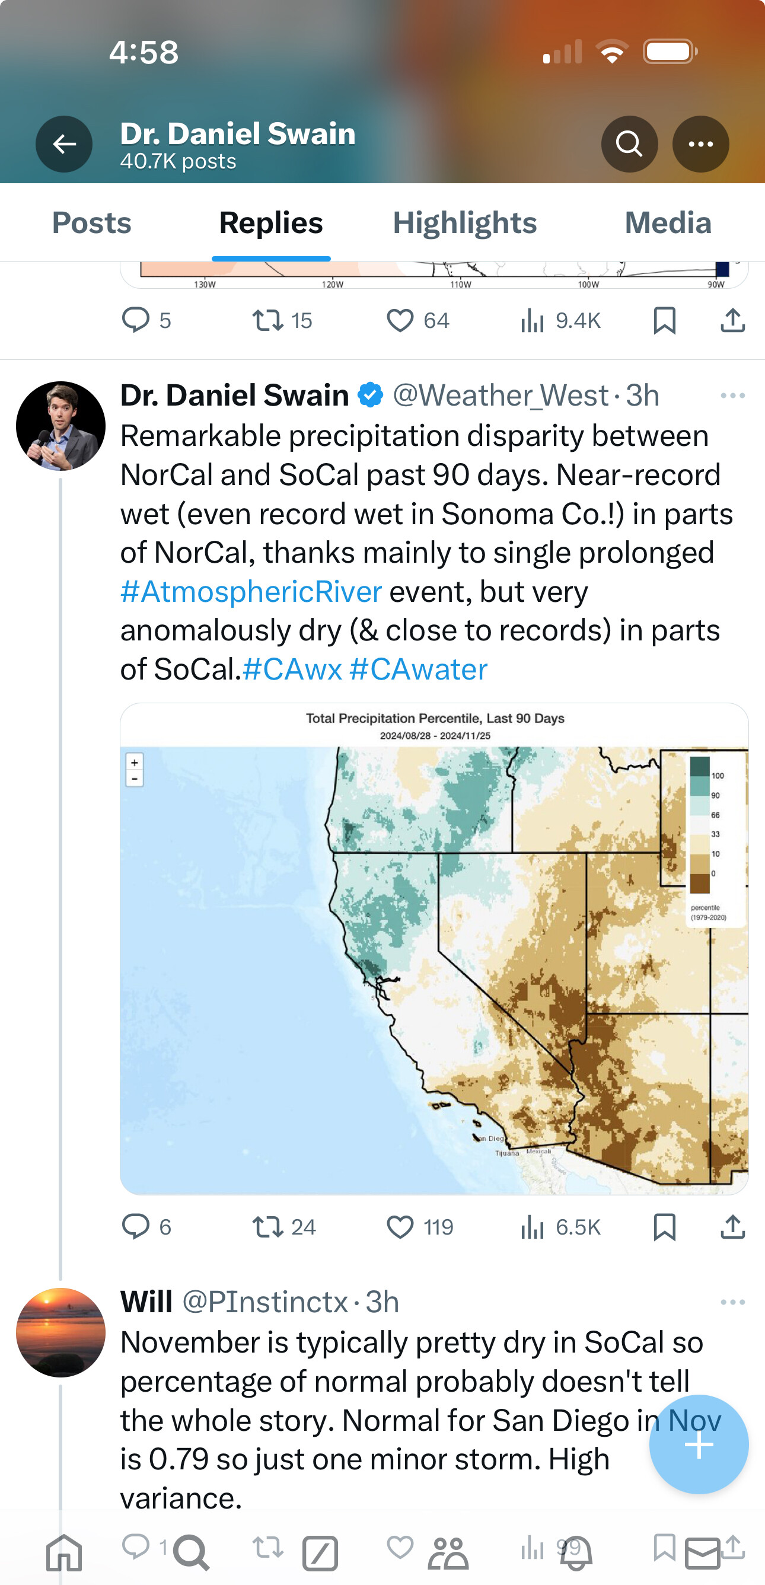
Task: Tap the #AtmosphericRiver hashtag
Action: (x=251, y=592)
